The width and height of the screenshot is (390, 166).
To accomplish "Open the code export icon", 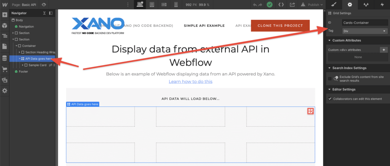I will tap(281, 5).
